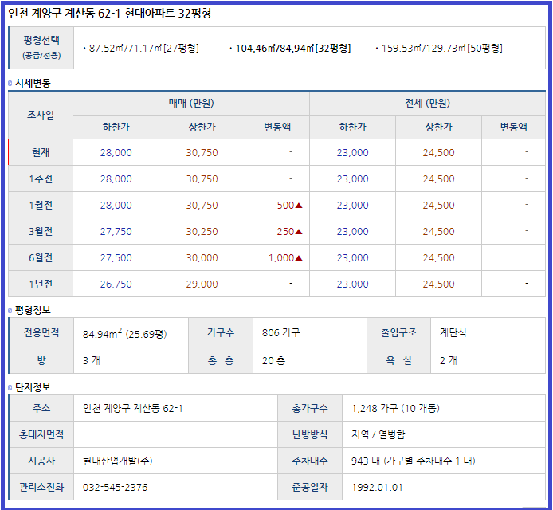Click the red up arrow beside 500
The height and width of the screenshot is (510, 553).
[x=299, y=206]
